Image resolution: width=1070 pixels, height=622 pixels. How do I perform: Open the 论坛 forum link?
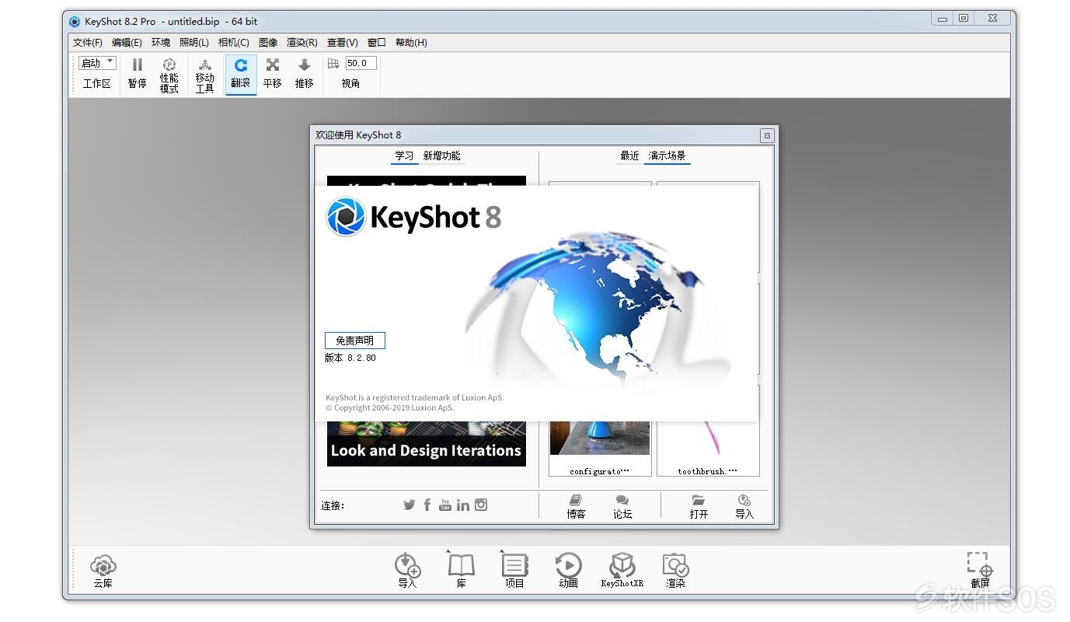pyautogui.click(x=622, y=506)
